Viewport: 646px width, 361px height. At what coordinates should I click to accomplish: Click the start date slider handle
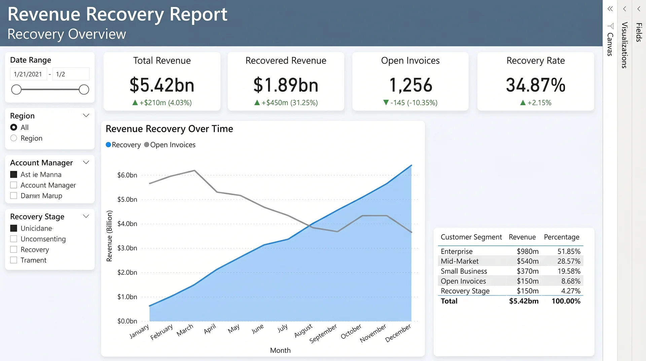point(16,90)
